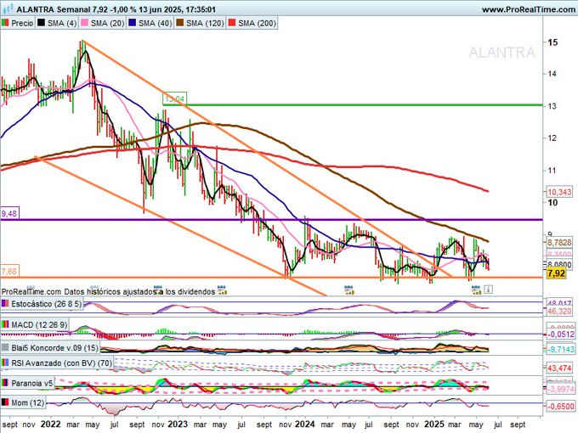Click the Blai5 Koncorde gray icon
578x433 pixels.
click(x=5, y=347)
